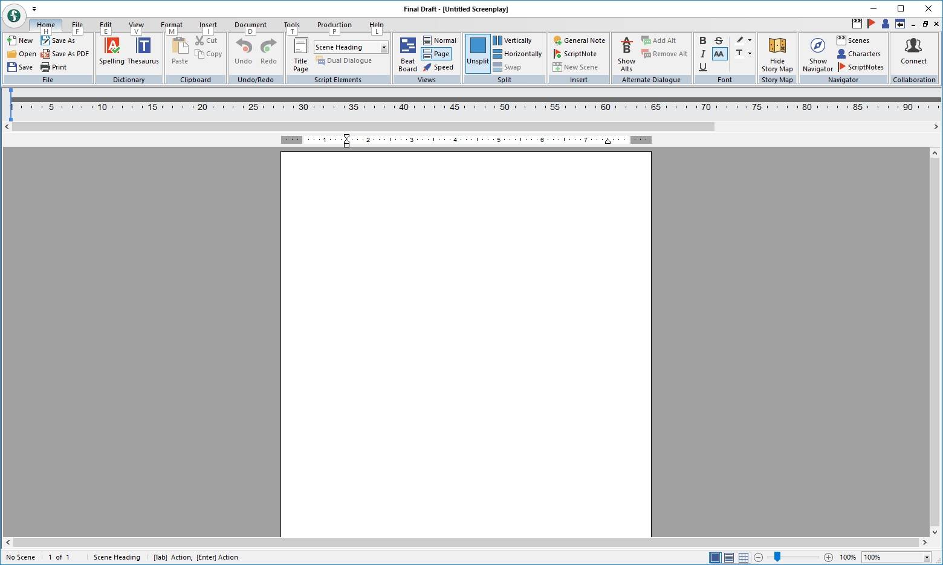Switch to the lines layout icon in status bar
This screenshot has height=565, width=943.
730,557
